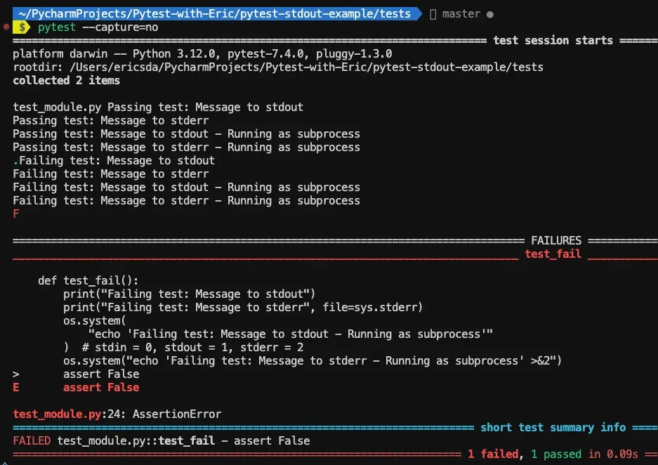Screen dimensions: 658x465
Task: Click the os.system line ending with >&2
Action: coord(312,361)
